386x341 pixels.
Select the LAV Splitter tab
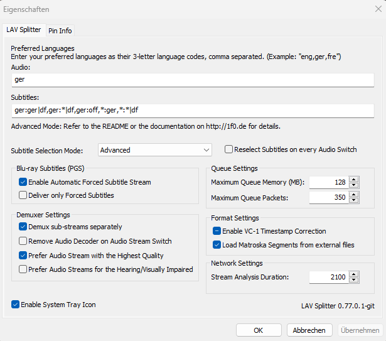pos(24,30)
